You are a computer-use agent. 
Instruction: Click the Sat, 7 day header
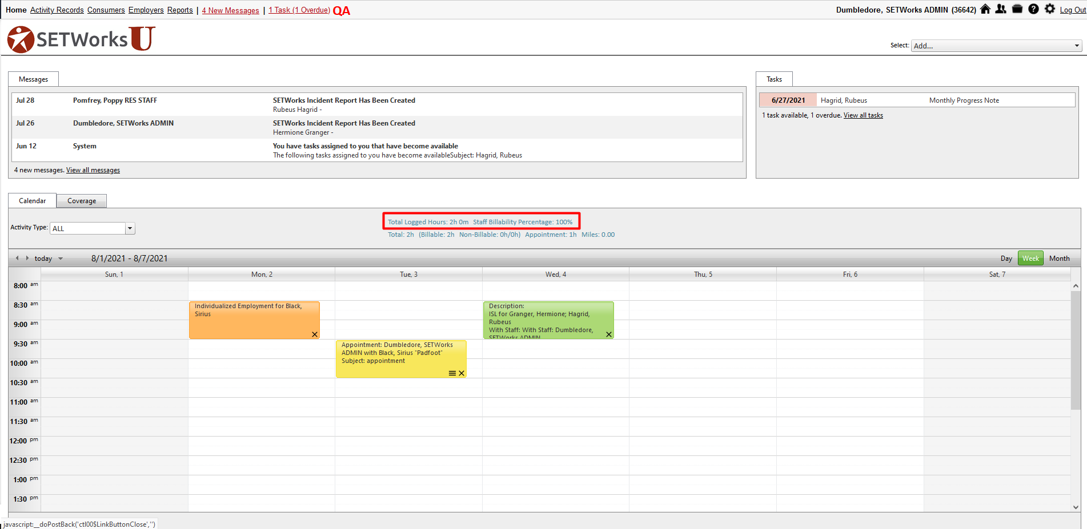(997, 274)
